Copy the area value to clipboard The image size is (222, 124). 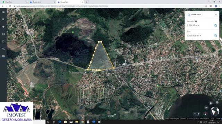[x=215, y=35]
